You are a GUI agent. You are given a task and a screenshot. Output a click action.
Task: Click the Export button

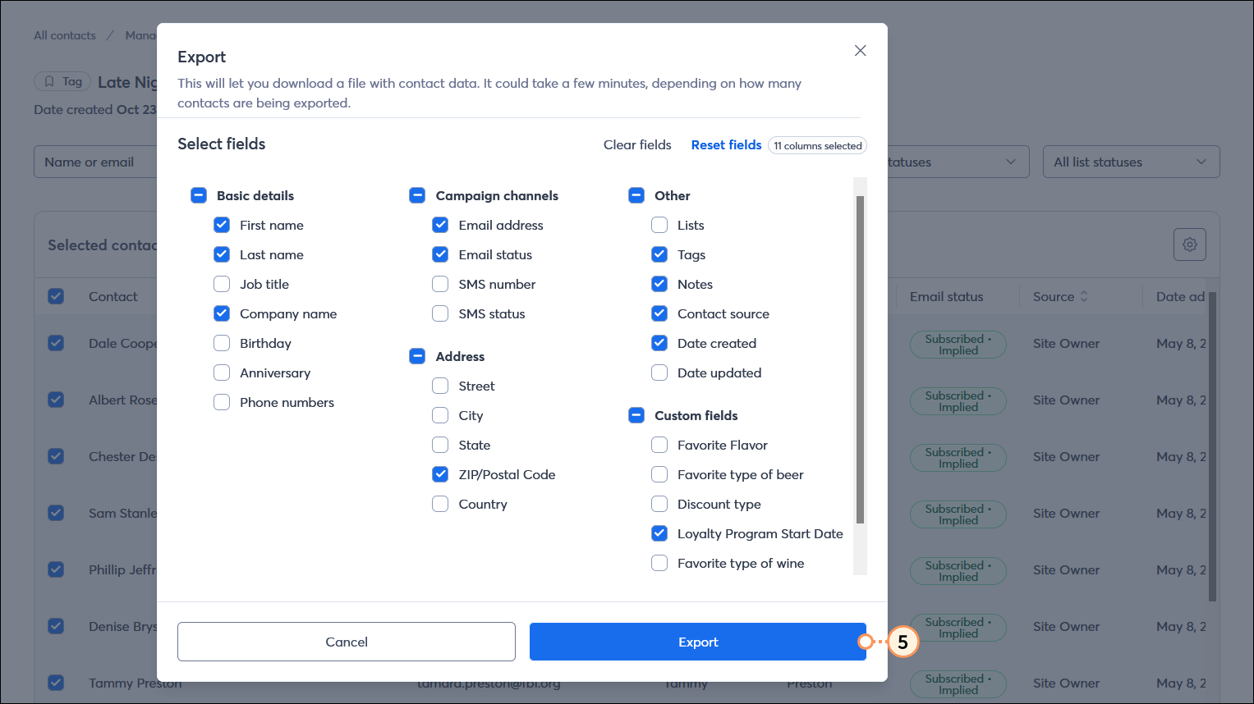697,642
